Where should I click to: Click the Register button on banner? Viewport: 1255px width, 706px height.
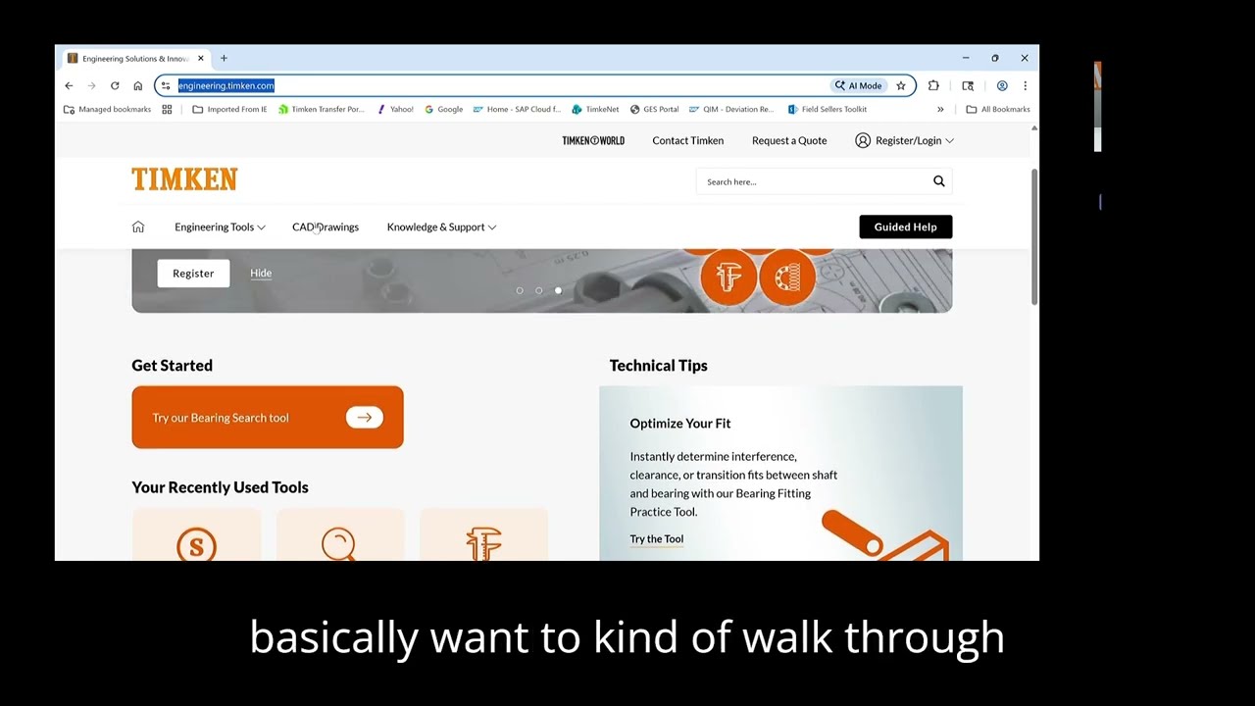click(193, 274)
